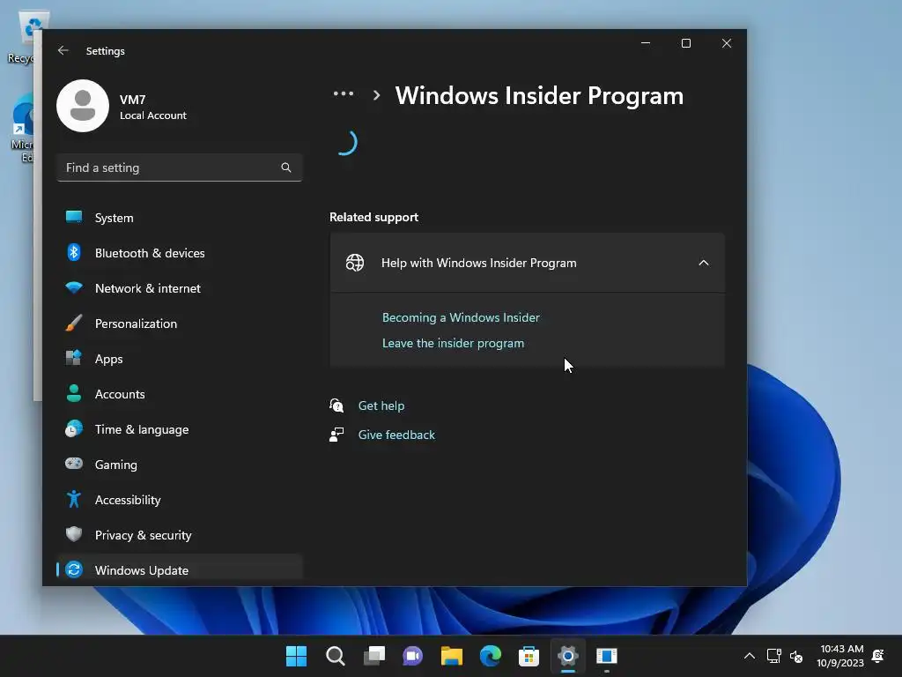
Task: Show hidden system tray icons
Action: (x=749, y=656)
